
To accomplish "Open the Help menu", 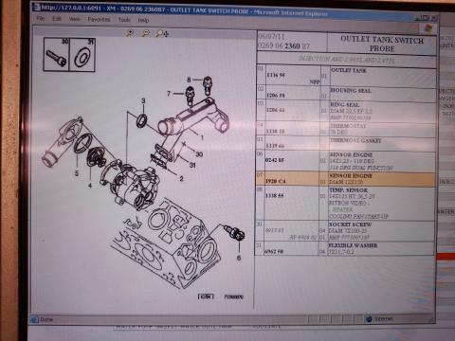I will [x=143, y=20].
